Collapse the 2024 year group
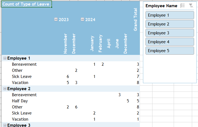Image resolution: width=198 pixels, height=127 pixels. tap(82, 19)
